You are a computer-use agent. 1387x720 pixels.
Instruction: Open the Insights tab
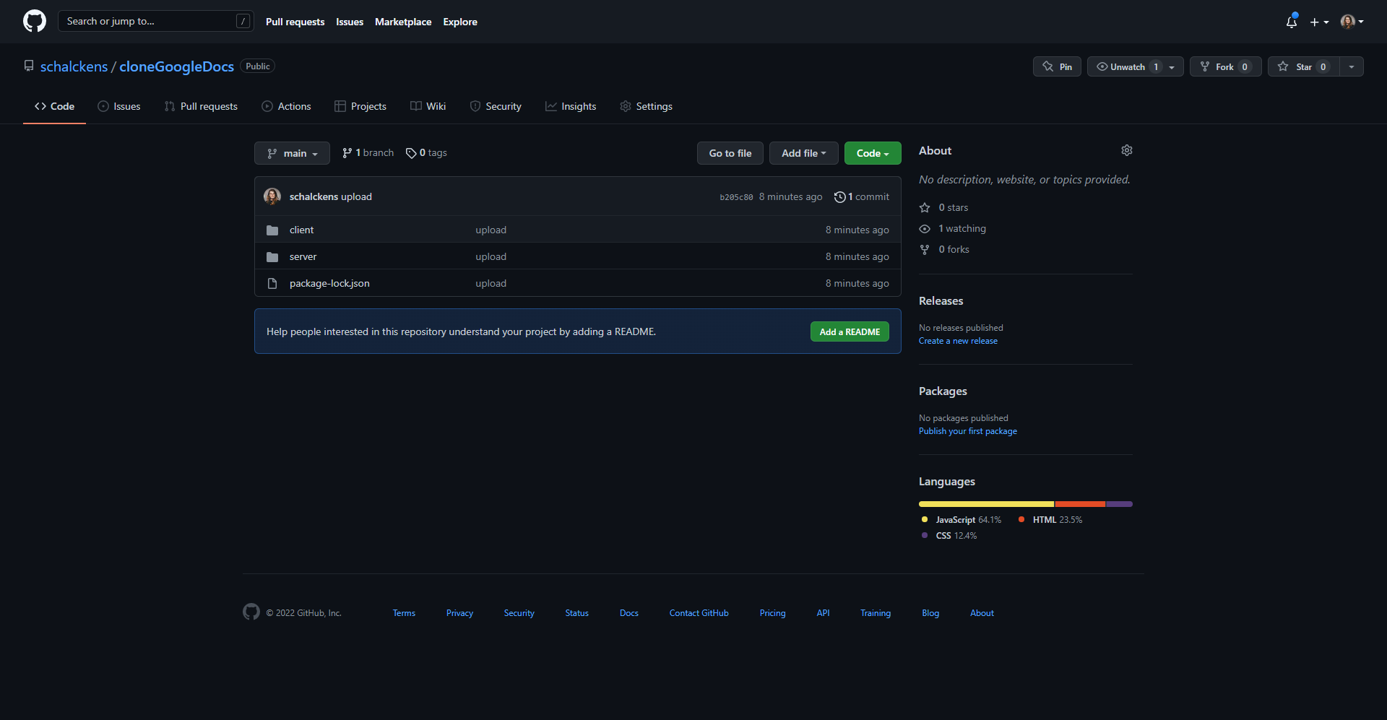click(x=571, y=106)
